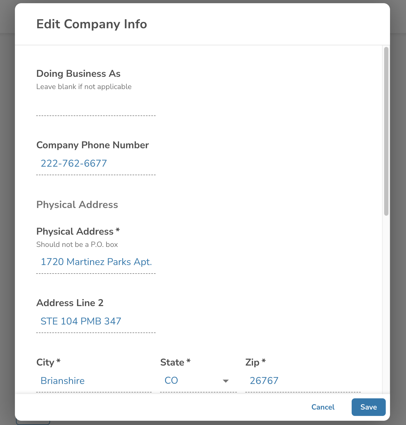
Task: Click the City field containing Brianshire
Action: click(94, 381)
